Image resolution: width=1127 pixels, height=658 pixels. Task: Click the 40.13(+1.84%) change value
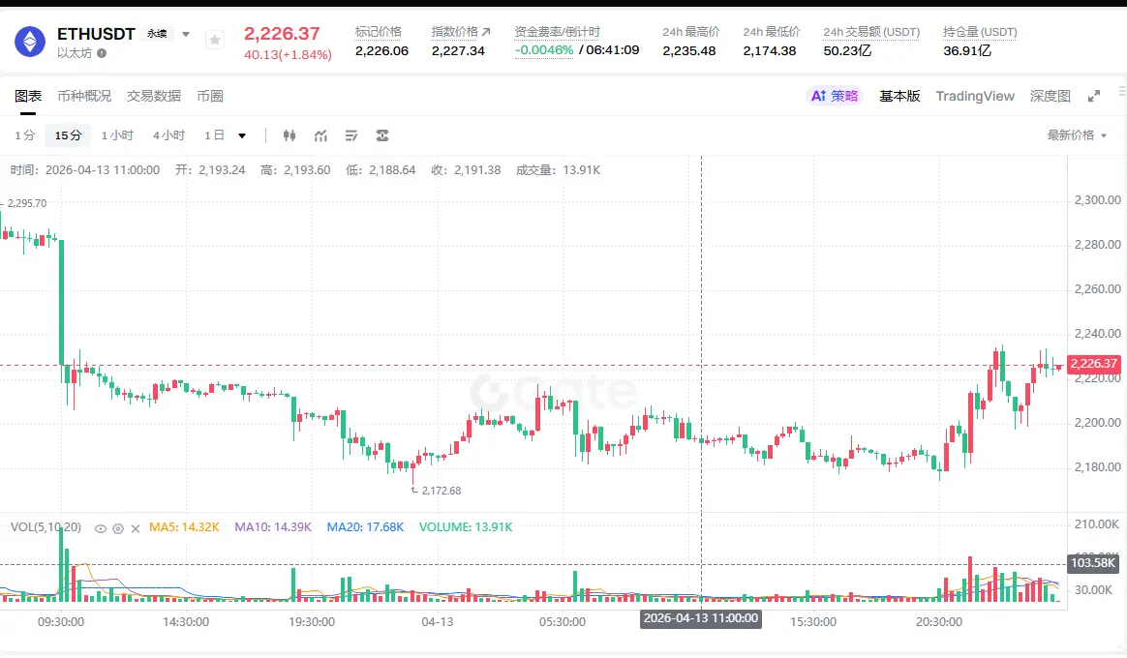tap(288, 55)
